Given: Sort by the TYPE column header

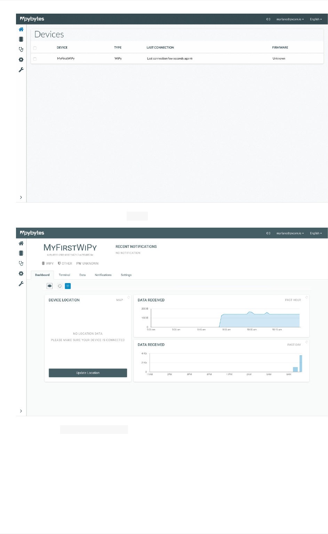Looking at the screenshot, I should click(118, 47).
